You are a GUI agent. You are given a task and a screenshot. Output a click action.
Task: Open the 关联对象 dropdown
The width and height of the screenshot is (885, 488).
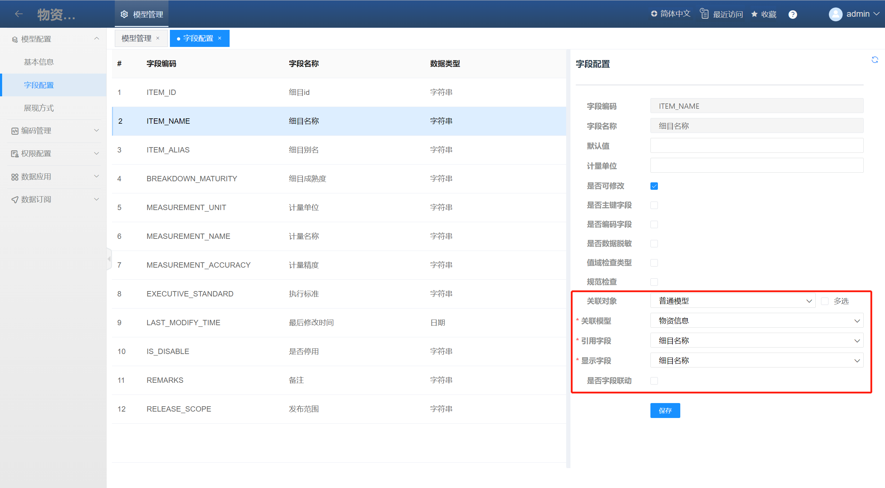tap(733, 301)
